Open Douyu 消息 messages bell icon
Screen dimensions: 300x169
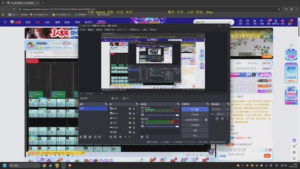268,22
